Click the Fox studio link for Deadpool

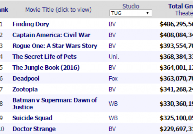point(113,79)
